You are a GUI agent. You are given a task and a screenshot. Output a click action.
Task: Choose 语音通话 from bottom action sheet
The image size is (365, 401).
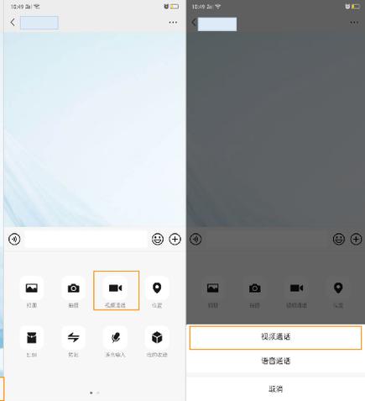(x=275, y=361)
